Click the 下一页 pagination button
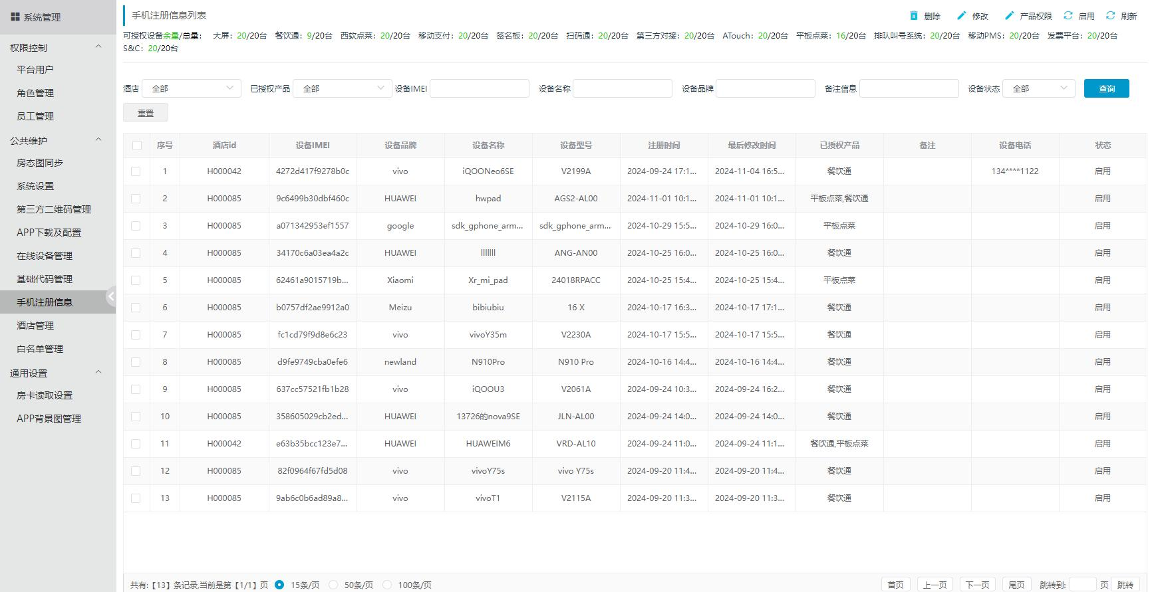This screenshot has width=1154, height=592. point(977,585)
